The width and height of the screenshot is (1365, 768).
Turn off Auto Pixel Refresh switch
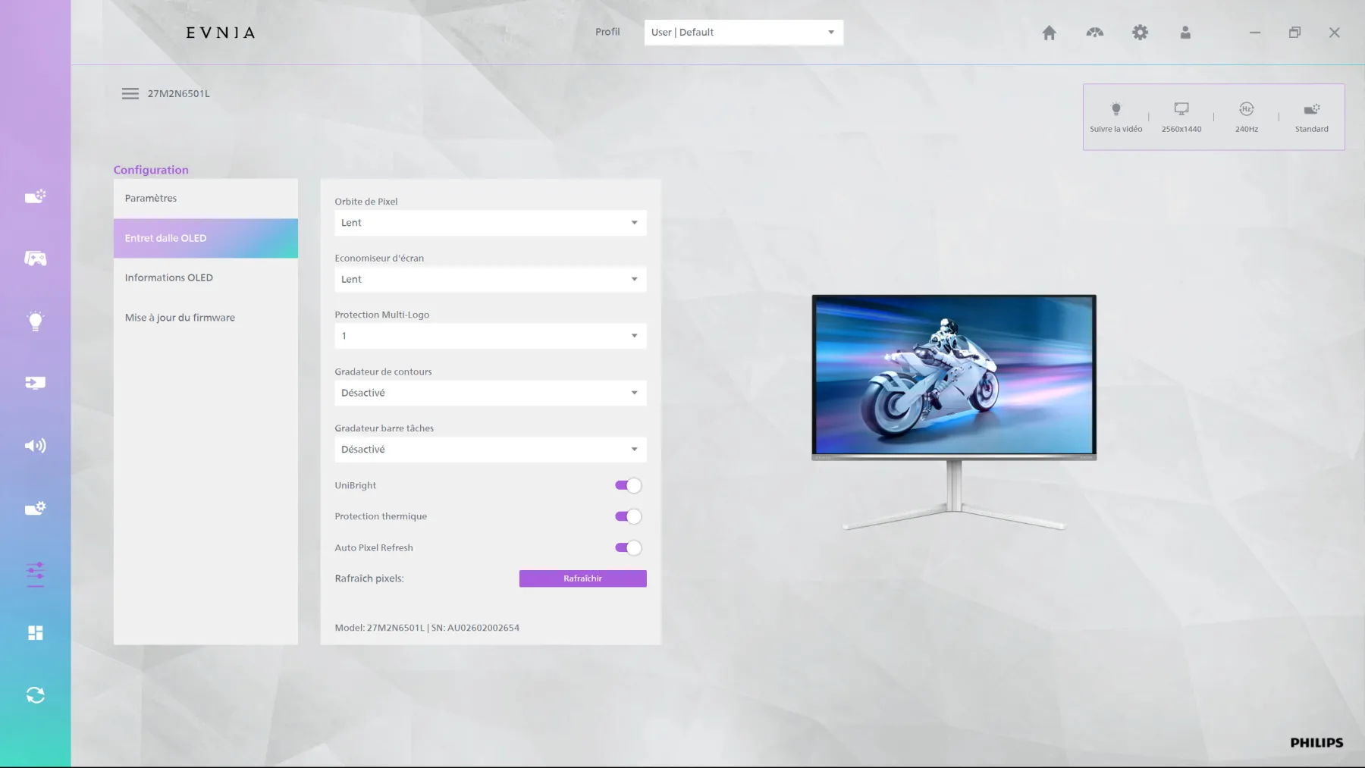(628, 547)
